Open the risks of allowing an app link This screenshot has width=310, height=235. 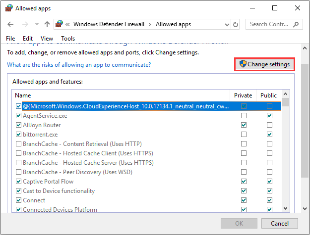79,65
